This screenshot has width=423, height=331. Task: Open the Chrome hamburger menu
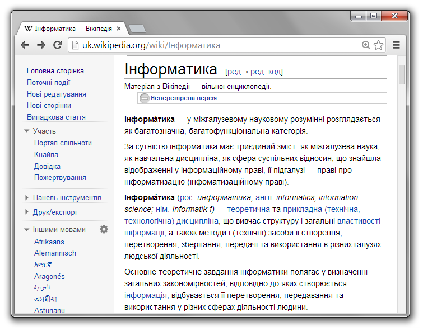[x=396, y=45]
